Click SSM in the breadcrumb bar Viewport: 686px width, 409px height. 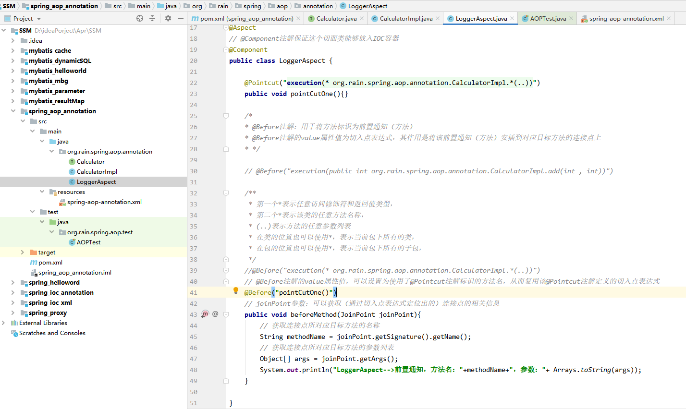(x=9, y=6)
